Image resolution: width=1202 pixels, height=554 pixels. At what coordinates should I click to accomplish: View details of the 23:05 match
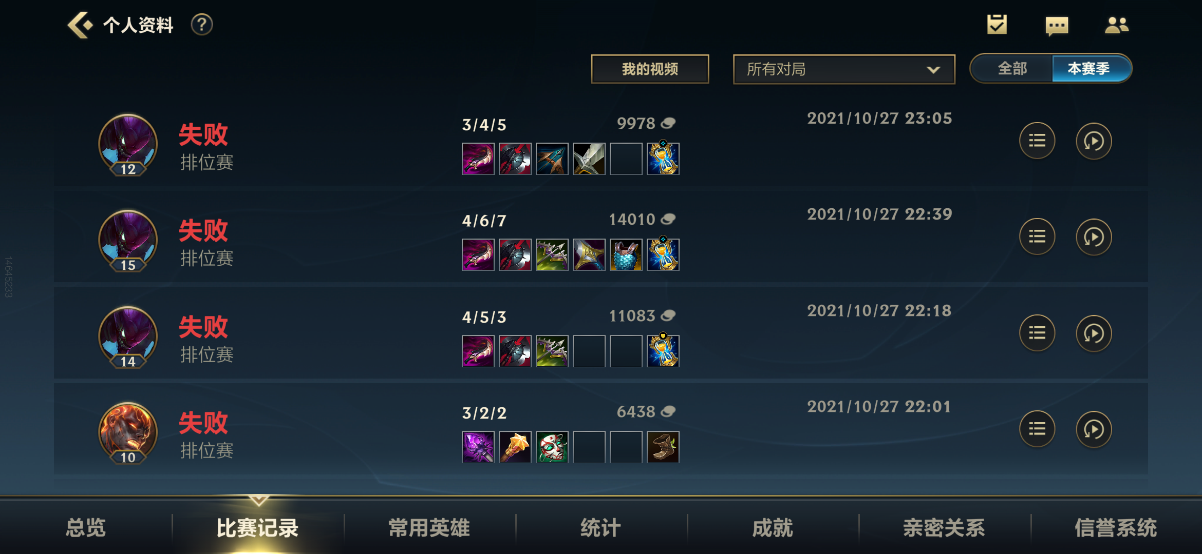click(x=1037, y=141)
